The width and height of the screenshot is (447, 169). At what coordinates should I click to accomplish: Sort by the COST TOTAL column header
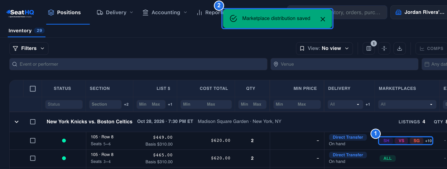click(214, 89)
